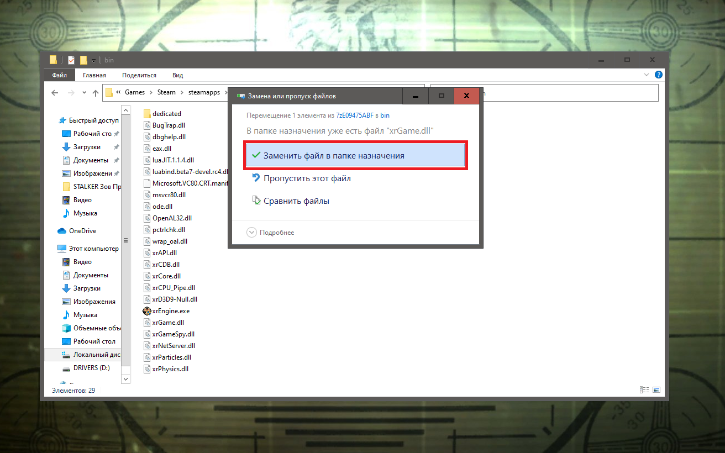Viewport: 725px width, 453px height.
Task: Switch to the Главная ribbon tab
Action: 94,75
